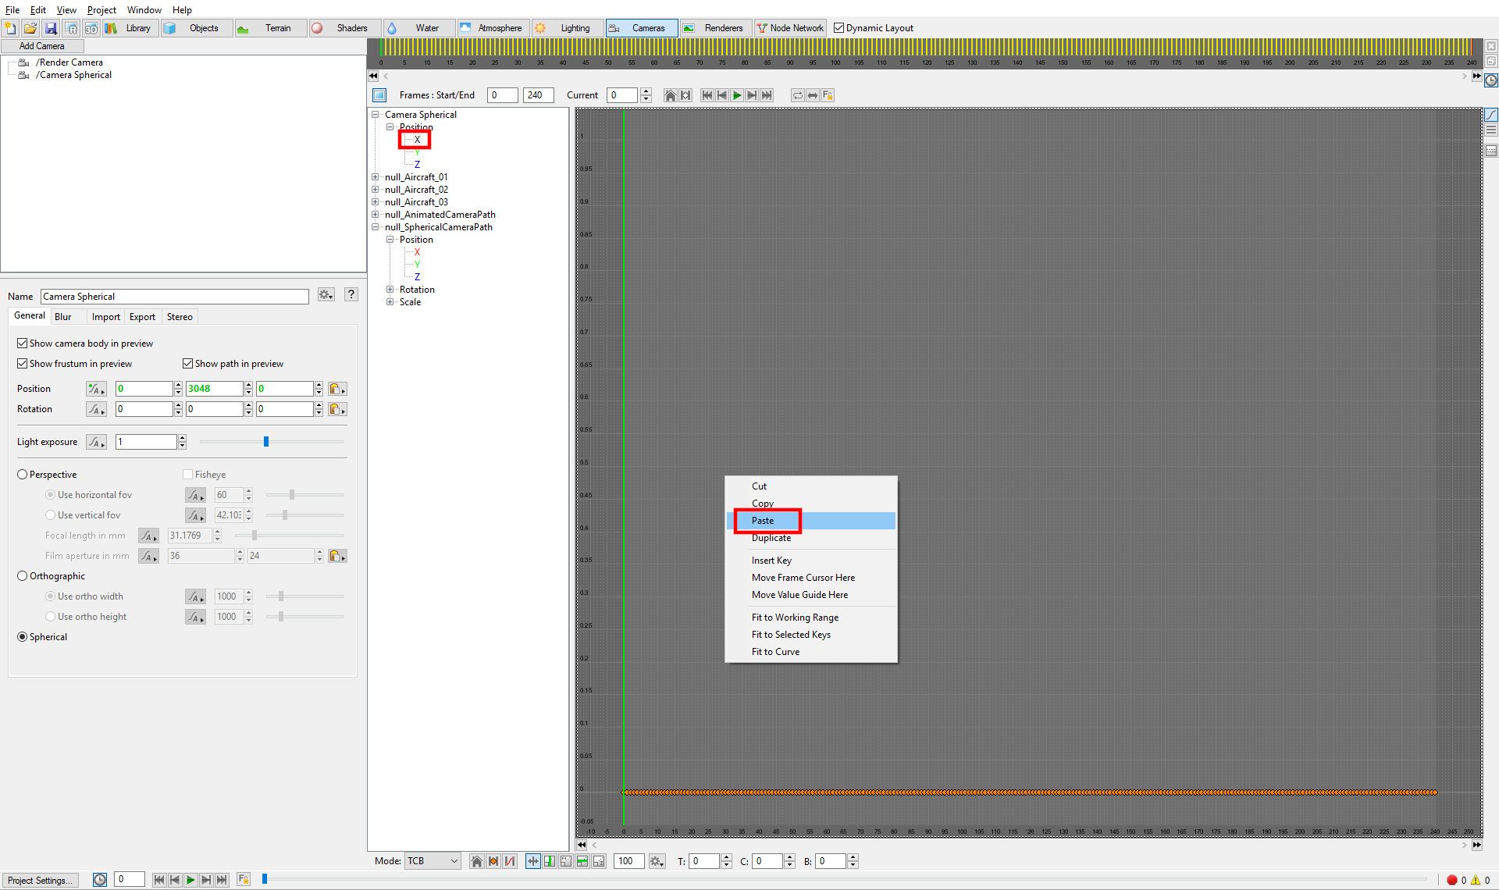Select /Render Camera in camera list

point(69,62)
